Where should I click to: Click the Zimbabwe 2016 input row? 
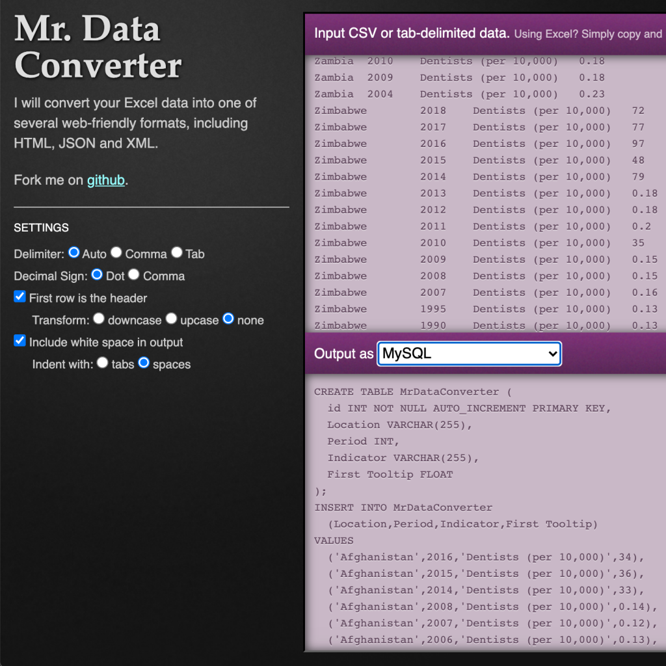pyautogui.click(x=479, y=144)
